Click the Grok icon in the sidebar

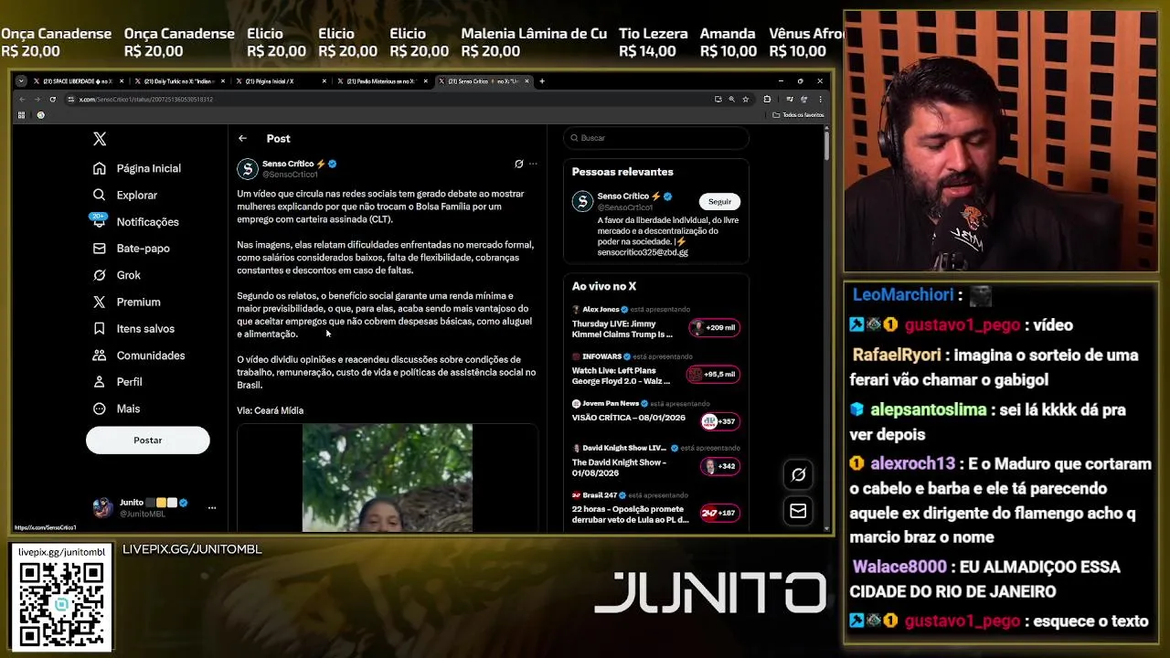tap(100, 275)
